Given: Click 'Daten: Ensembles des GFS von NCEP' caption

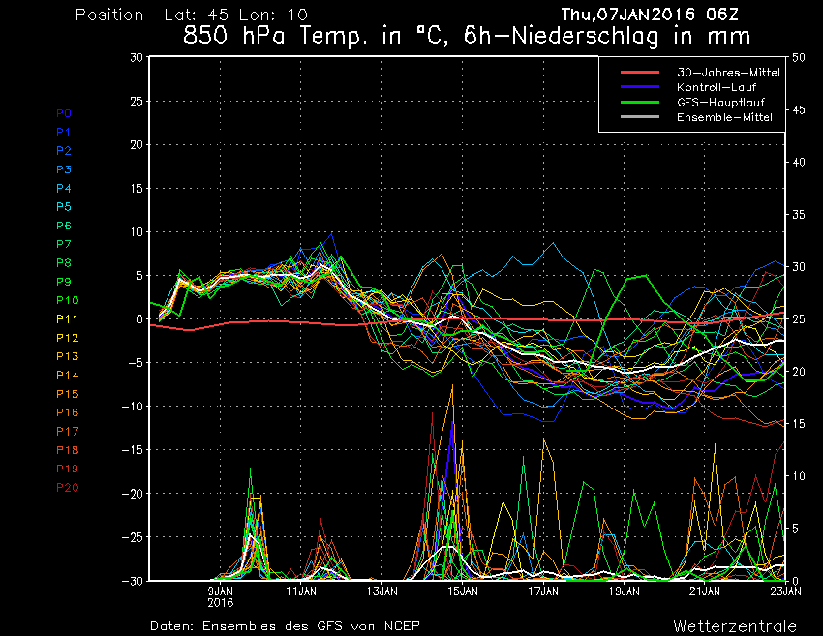Looking at the screenshot, I should coord(286,626).
